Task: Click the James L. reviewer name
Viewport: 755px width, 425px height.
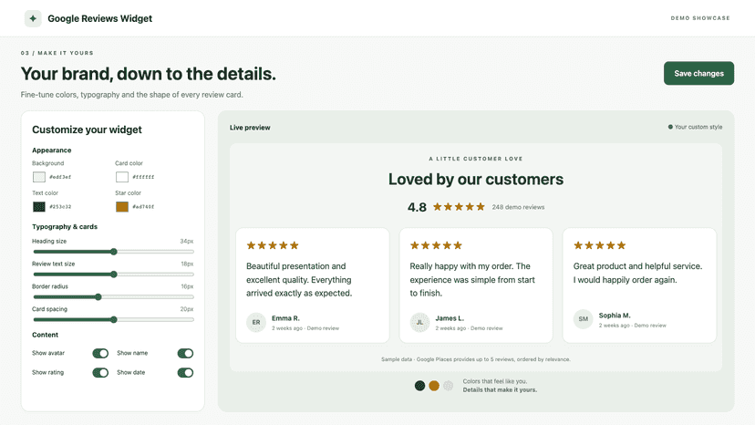Action: click(x=450, y=318)
